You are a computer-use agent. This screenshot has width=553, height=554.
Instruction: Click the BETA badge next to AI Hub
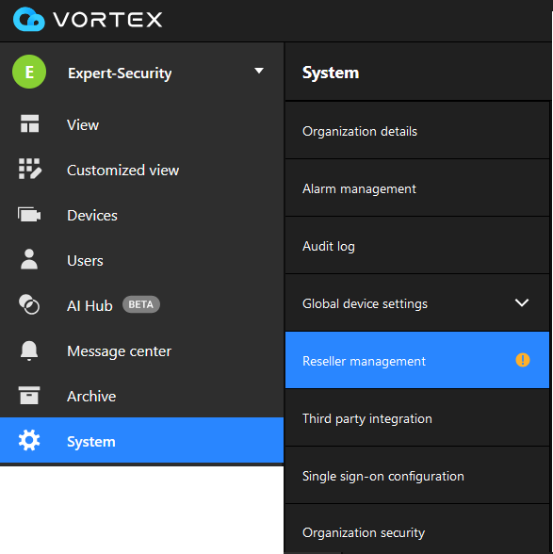[x=141, y=304]
